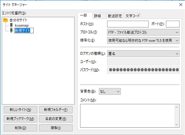The height and width of the screenshot is (135, 185).
Task: Click the 新規サイト server icon
Action: click(11, 30)
